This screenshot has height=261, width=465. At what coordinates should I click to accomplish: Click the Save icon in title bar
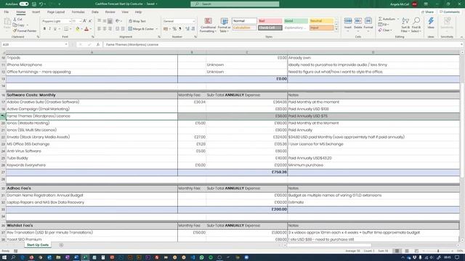(x=34, y=4)
